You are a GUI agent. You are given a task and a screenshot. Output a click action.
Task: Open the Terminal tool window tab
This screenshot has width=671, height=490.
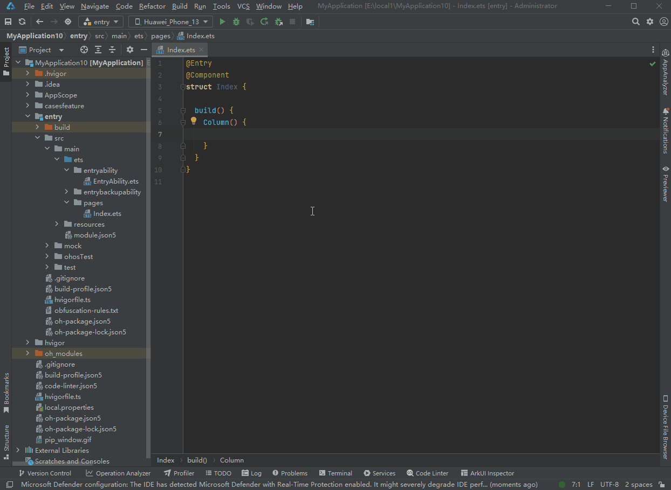335,473
